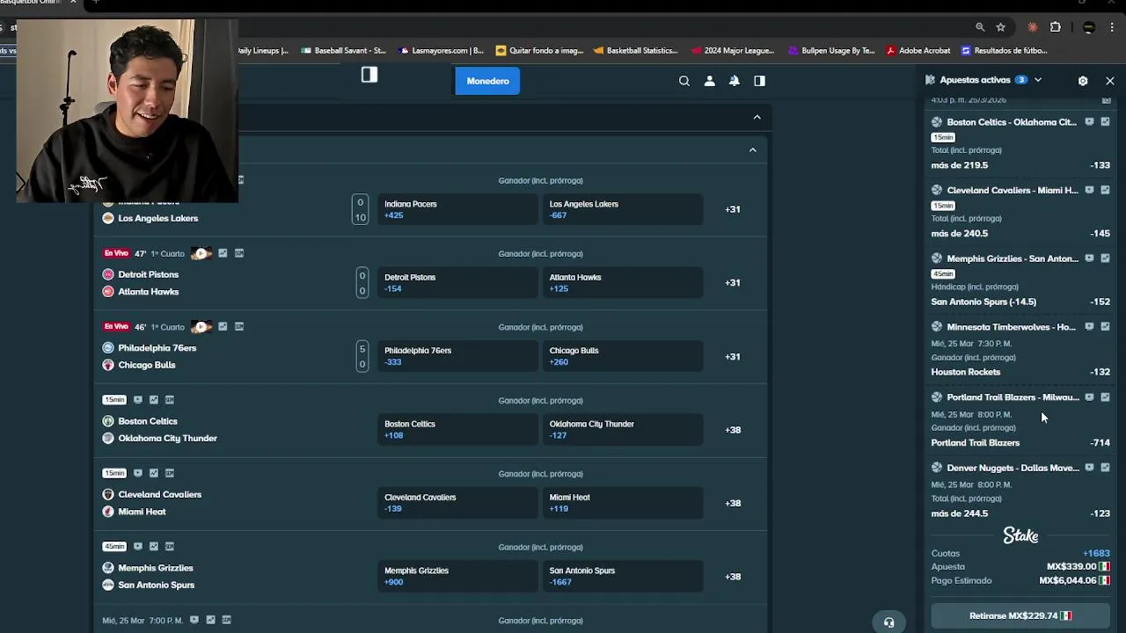Play the Philadelphia 76ers live stream icon
Screen dimensions: 1126x633
pos(201,327)
